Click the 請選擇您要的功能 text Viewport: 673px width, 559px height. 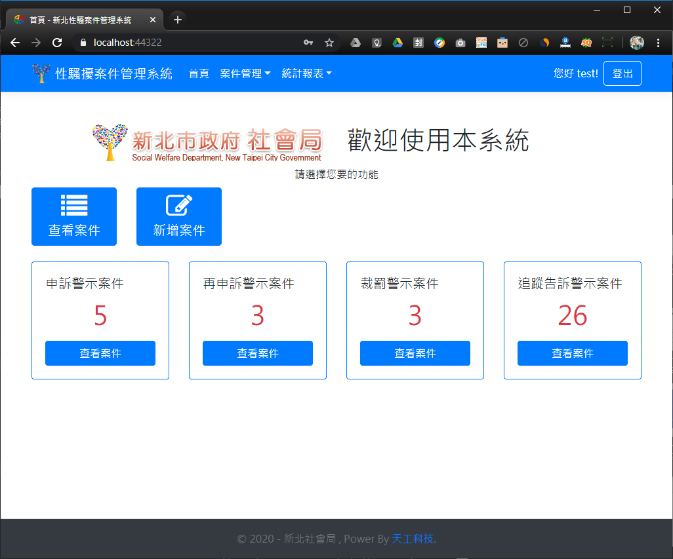pyautogui.click(x=336, y=174)
